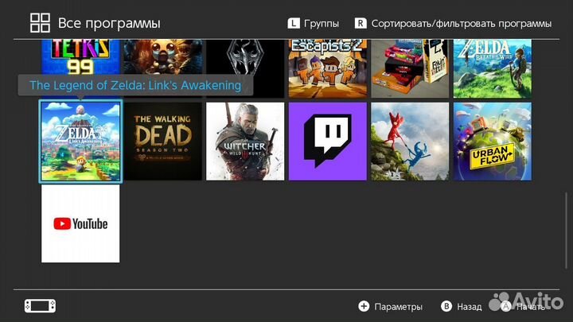
Task: Click the plus icon for Параметры
Action: tap(364, 306)
